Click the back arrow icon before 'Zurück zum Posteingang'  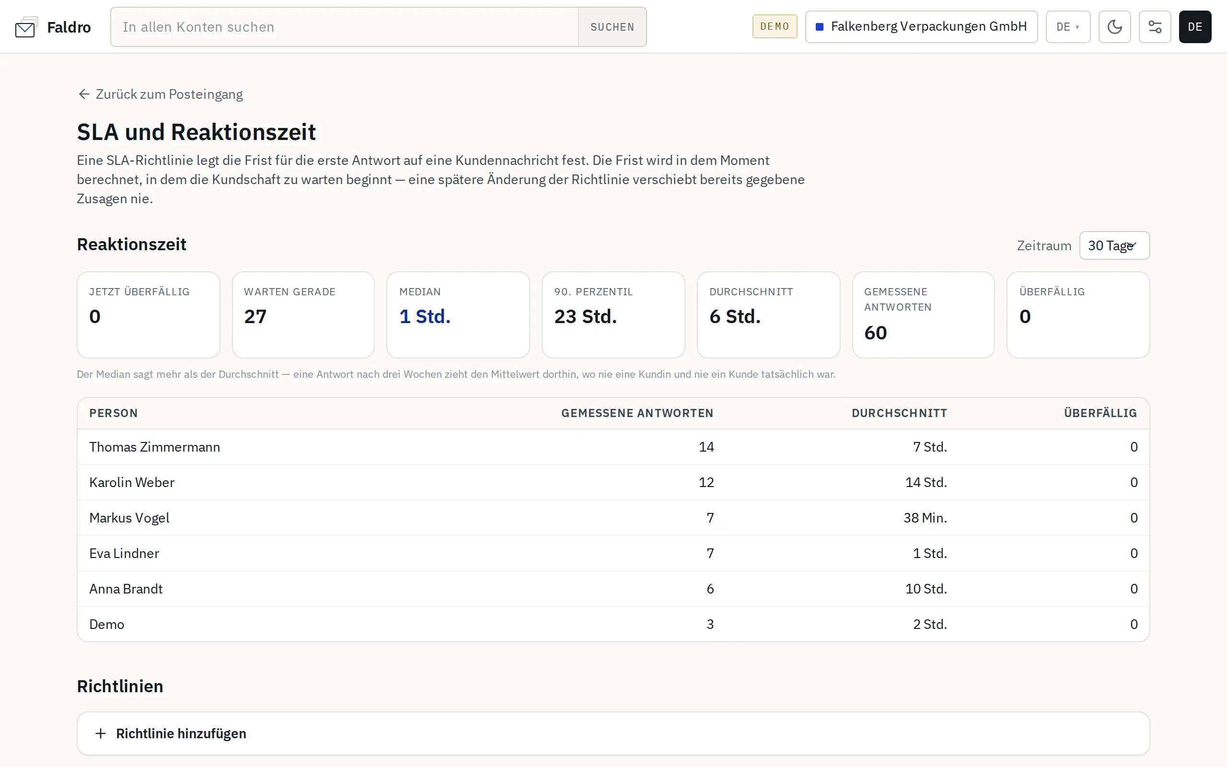84,94
